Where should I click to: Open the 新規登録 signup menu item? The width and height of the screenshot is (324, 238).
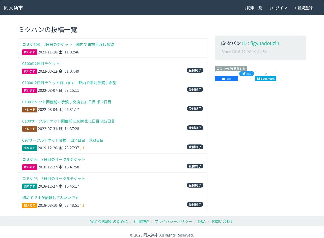click(304, 8)
